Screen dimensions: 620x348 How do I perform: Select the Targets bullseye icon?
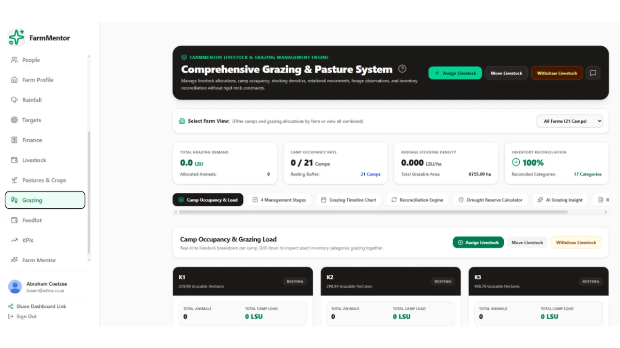[14, 120]
